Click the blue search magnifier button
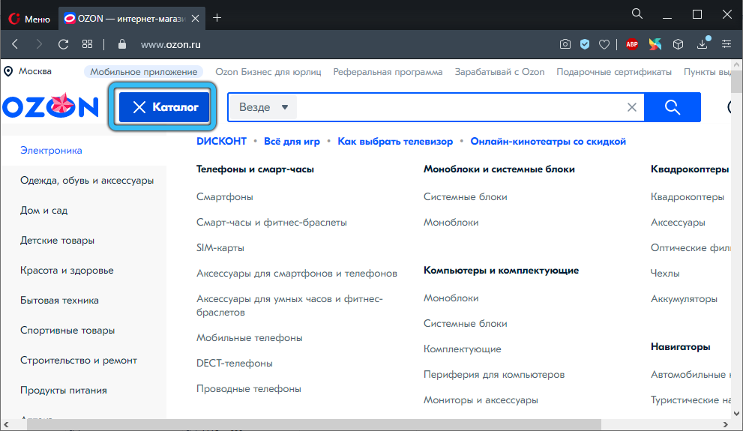Screen dimensions: 743x431 tap(673, 107)
